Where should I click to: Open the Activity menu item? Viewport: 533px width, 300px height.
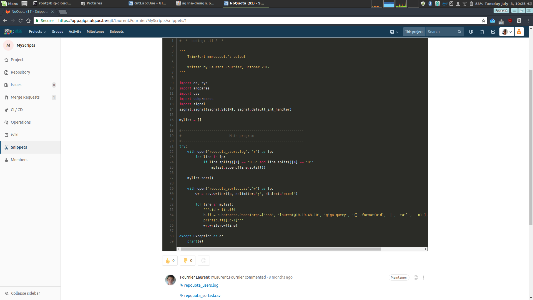tap(75, 32)
